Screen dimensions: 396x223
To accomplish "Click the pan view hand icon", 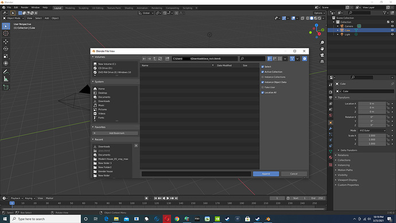I will coord(322,49).
